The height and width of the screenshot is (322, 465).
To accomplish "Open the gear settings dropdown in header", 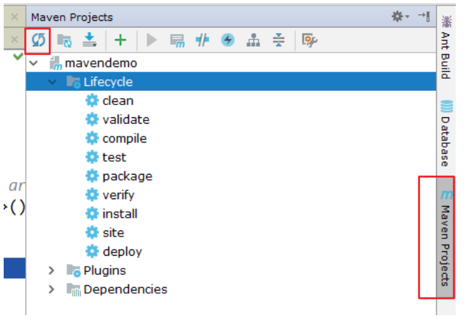I will tap(400, 17).
